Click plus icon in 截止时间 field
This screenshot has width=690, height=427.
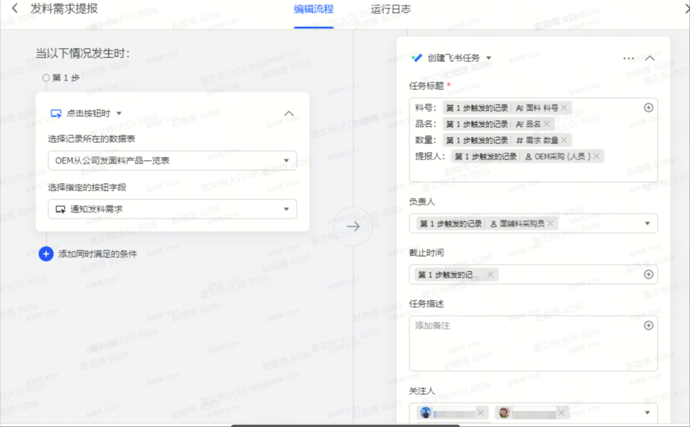pos(648,275)
